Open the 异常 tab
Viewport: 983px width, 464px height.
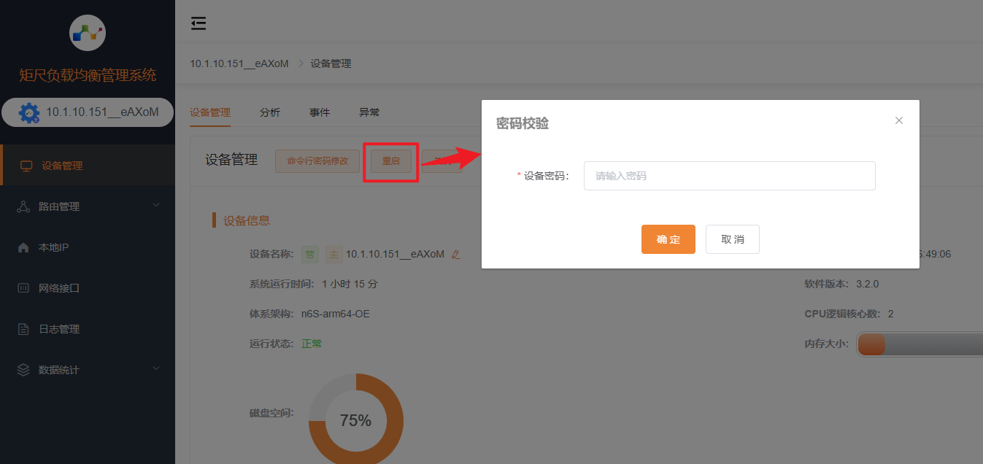[369, 112]
